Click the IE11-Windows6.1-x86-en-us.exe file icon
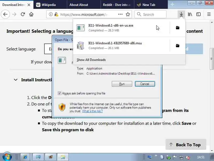The height and width of the screenshot is (161, 214). tap(81, 28)
